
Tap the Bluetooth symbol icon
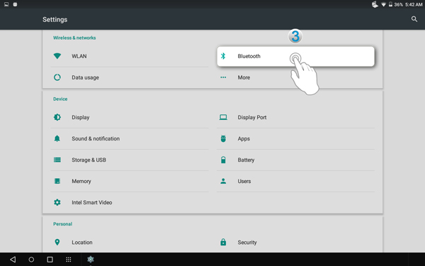pos(223,56)
